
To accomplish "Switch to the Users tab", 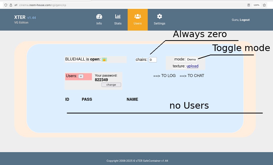I will coord(138,19).
